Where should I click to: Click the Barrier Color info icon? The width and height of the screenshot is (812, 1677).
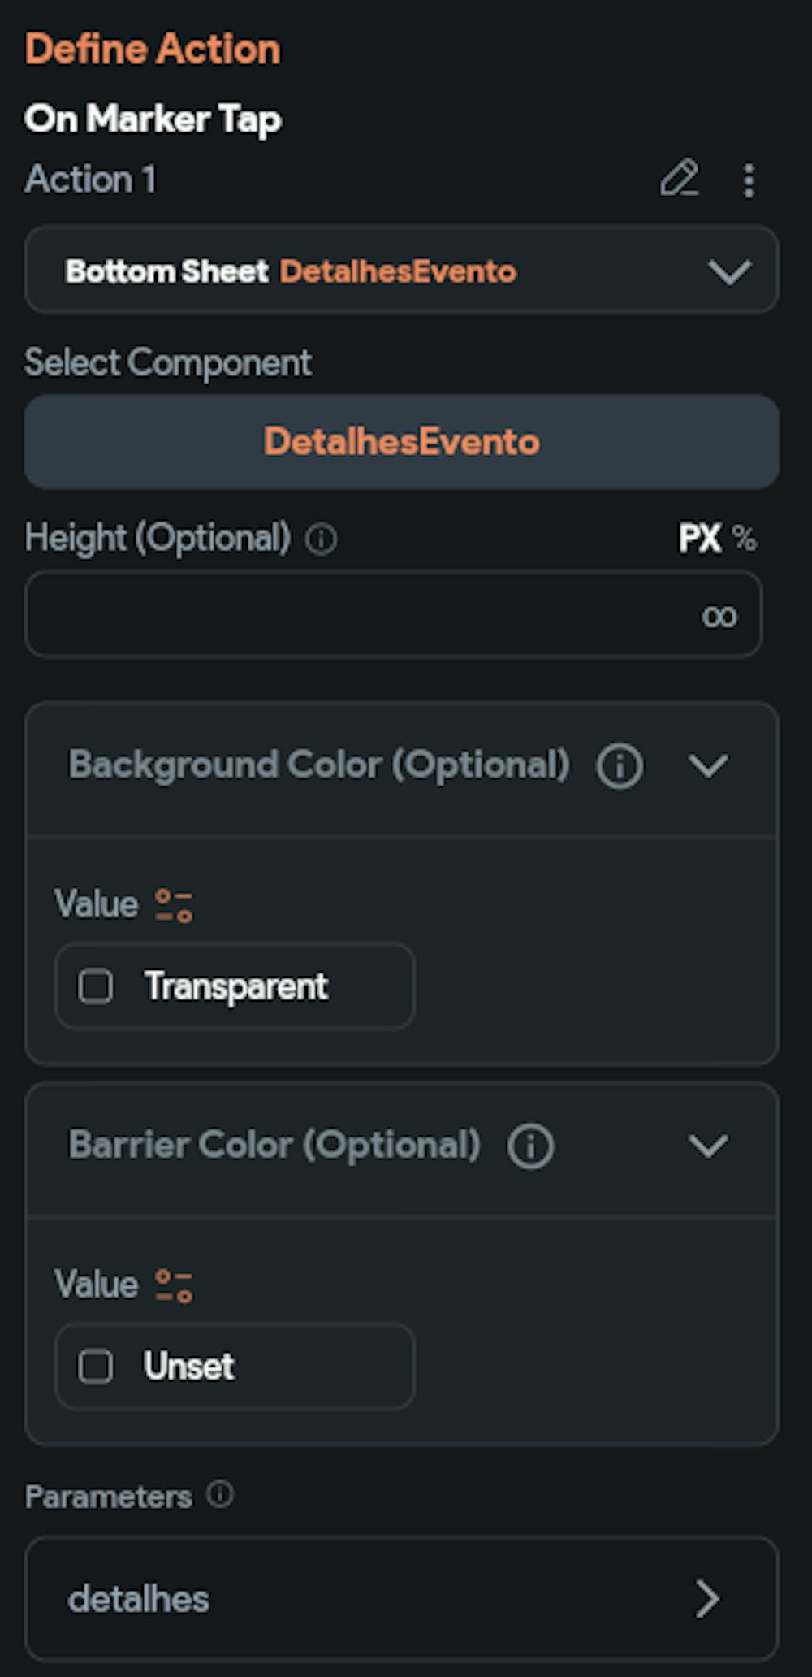coord(531,1146)
